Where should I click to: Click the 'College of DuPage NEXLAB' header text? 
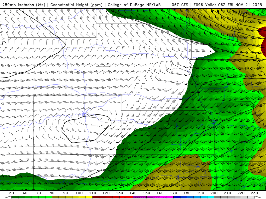134,5
